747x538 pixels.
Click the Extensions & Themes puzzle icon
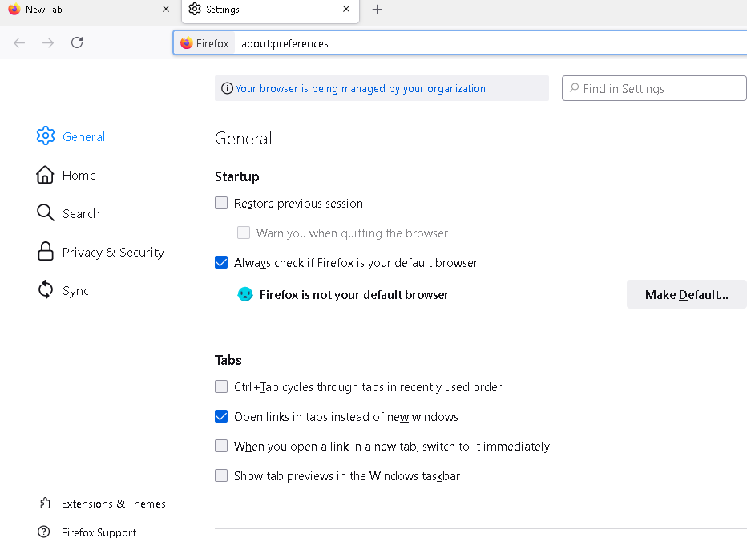point(45,503)
